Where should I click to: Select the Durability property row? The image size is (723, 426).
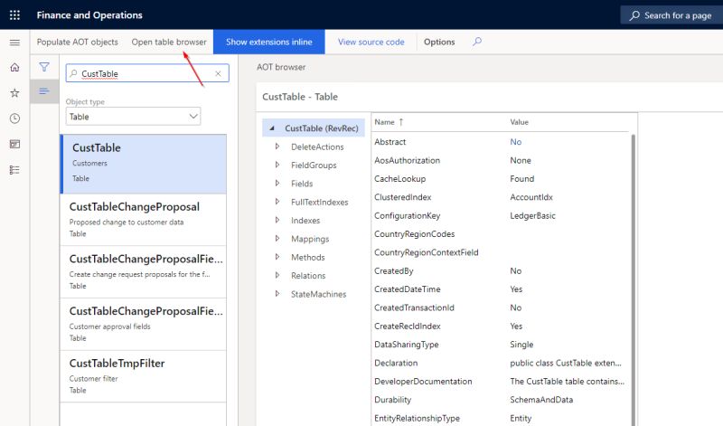tap(501, 400)
